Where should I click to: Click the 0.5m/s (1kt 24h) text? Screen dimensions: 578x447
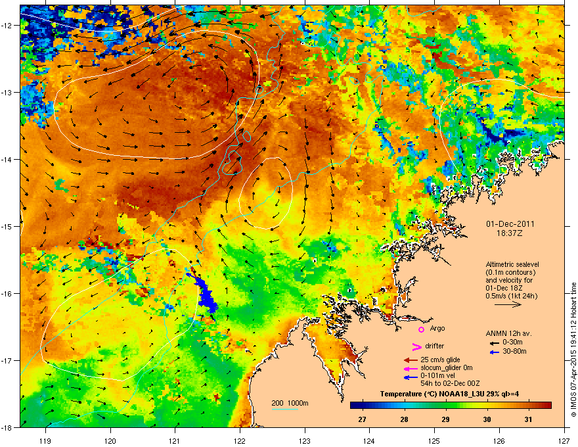click(x=512, y=296)
